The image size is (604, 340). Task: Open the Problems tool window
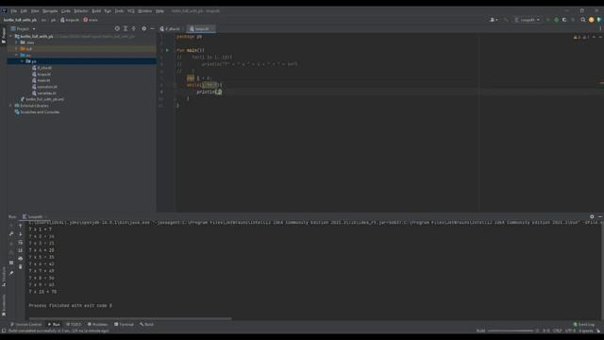click(x=98, y=325)
